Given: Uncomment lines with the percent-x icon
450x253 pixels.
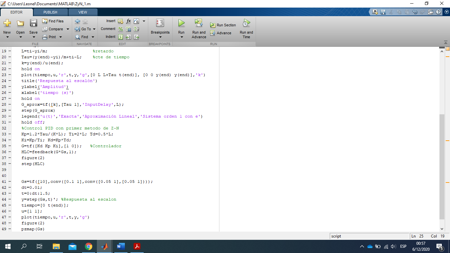Looking at the screenshot, I should pyautogui.click(x=128, y=29).
